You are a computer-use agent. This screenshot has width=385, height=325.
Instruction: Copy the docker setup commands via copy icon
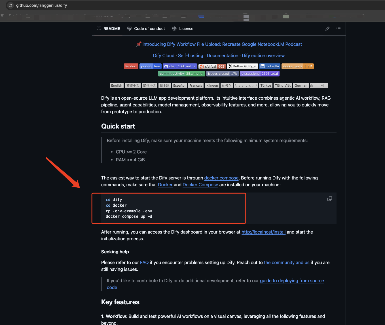[x=329, y=199]
